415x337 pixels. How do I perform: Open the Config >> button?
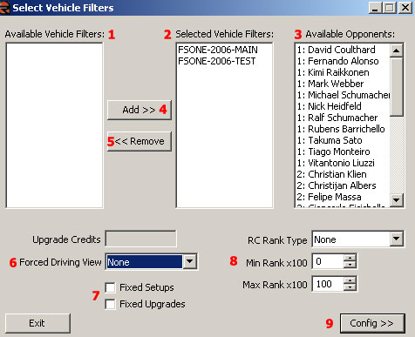click(x=372, y=323)
